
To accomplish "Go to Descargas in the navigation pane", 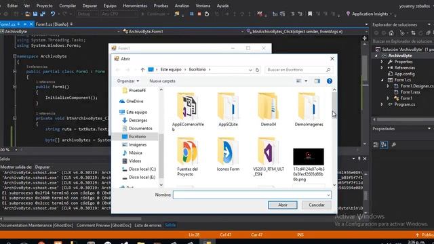I will point(135,121).
